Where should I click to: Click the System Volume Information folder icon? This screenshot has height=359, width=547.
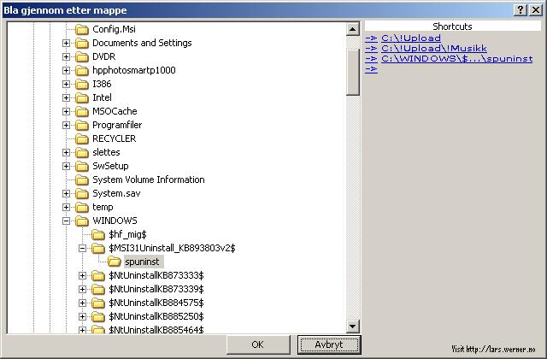click(82, 179)
